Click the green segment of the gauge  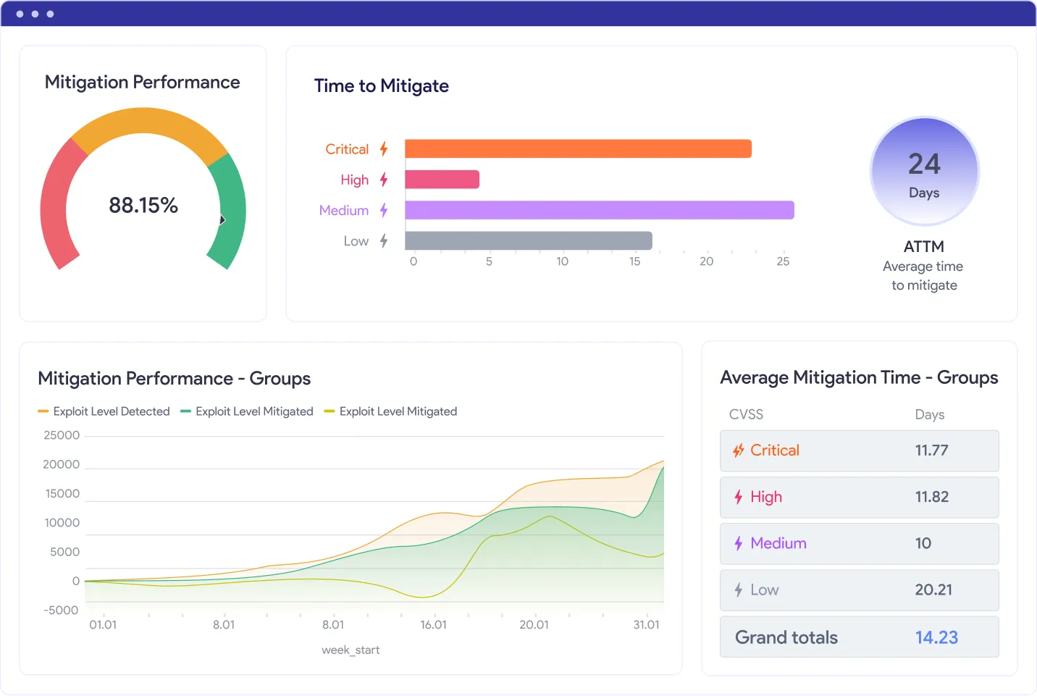[x=232, y=210]
